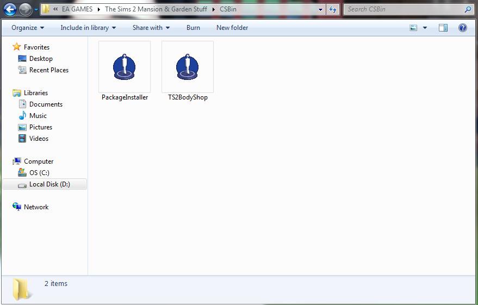This screenshot has height=305, width=478.
Task: Expand the arrow before CSBin breadcrumb
Action: [x=213, y=10]
